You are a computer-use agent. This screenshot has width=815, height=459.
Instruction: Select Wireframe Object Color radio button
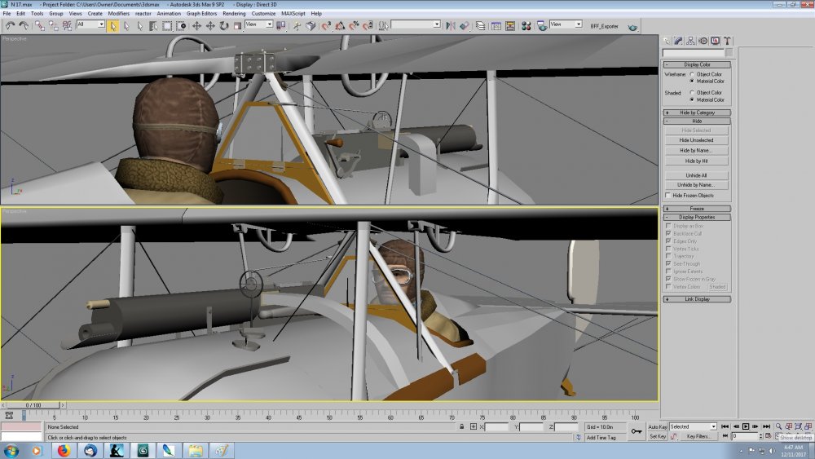[x=692, y=74]
